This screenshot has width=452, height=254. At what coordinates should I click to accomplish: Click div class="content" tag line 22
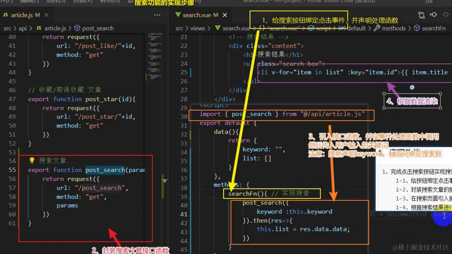pyautogui.click(x=267, y=46)
